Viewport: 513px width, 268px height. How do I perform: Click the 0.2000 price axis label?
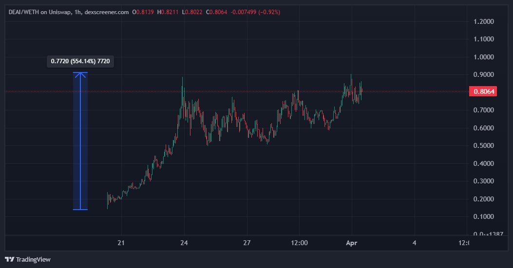[x=484, y=199]
